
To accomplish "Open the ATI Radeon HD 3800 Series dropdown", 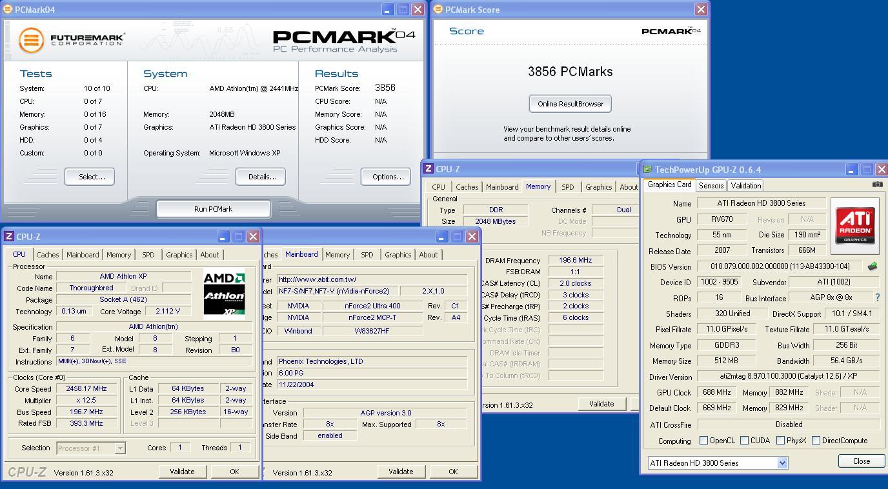I will 782,463.
